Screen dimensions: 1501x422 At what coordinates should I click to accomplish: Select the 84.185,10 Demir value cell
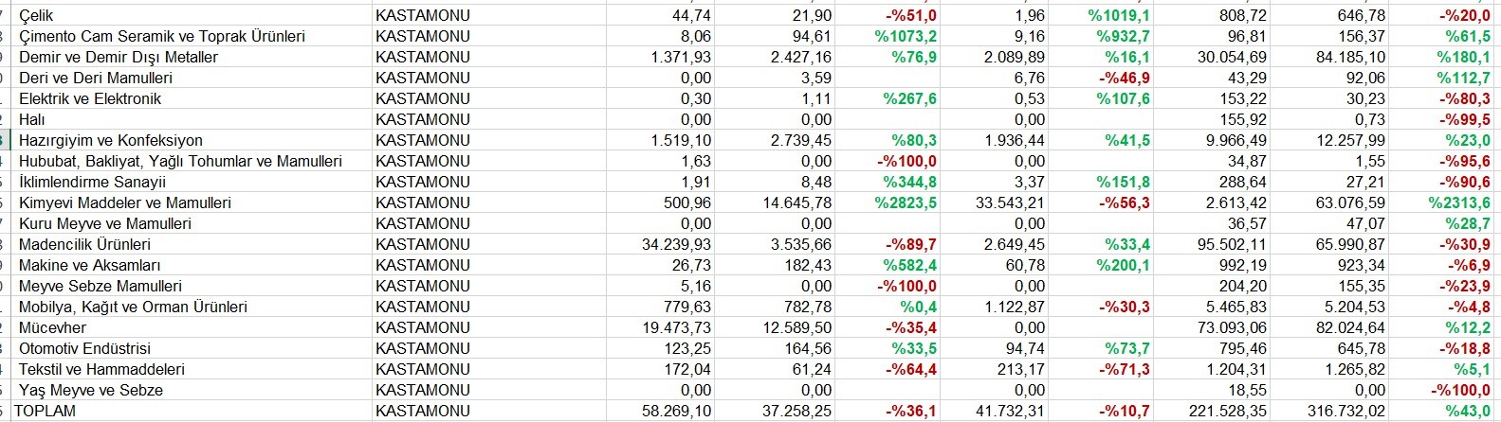[x=1340, y=57]
